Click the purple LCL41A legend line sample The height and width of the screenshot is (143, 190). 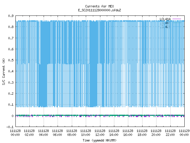[x=177, y=19]
